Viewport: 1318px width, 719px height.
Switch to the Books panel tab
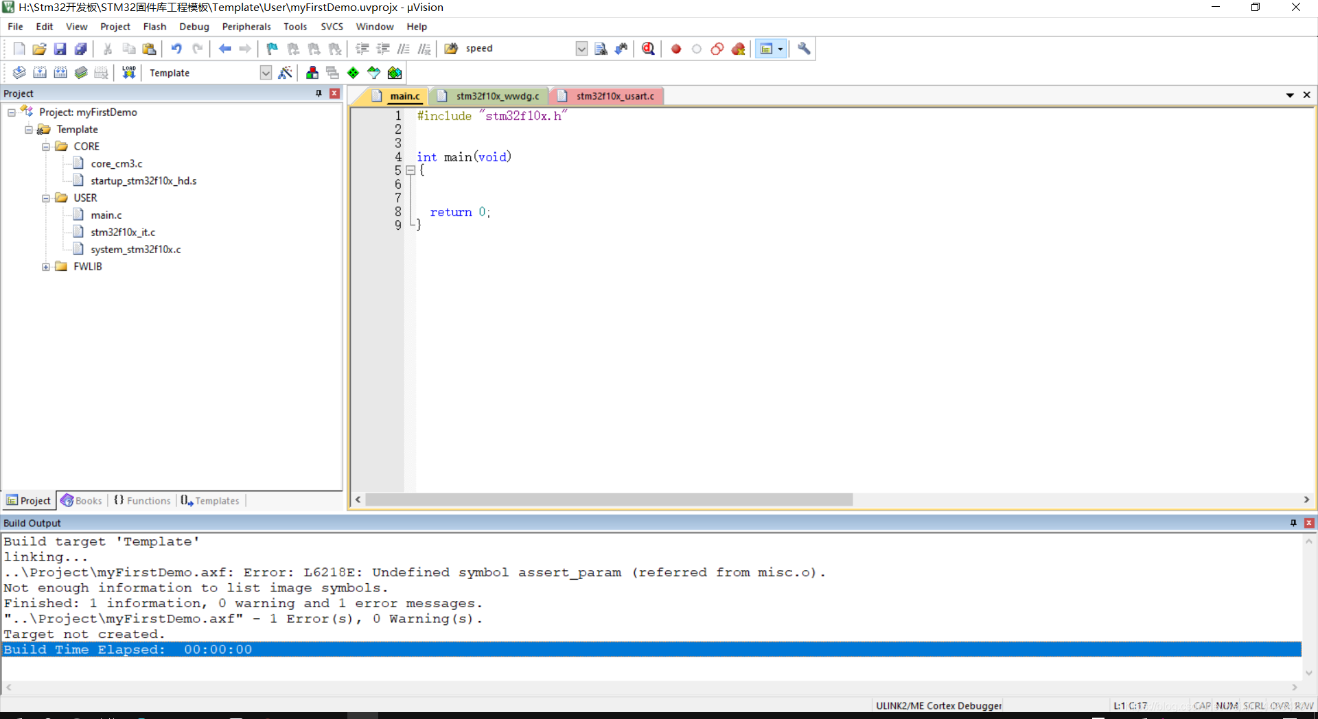82,501
